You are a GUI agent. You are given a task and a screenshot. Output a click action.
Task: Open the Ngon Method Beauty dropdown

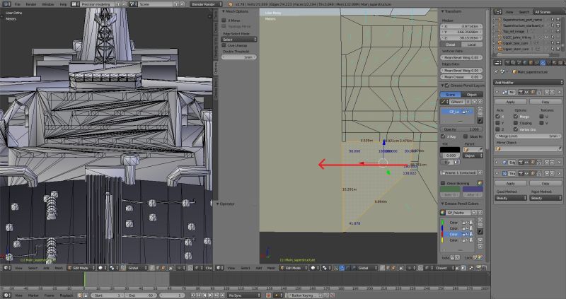click(545, 198)
